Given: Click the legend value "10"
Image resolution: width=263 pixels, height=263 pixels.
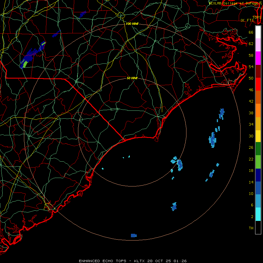Looking at the screenshot, I should [251, 193].
